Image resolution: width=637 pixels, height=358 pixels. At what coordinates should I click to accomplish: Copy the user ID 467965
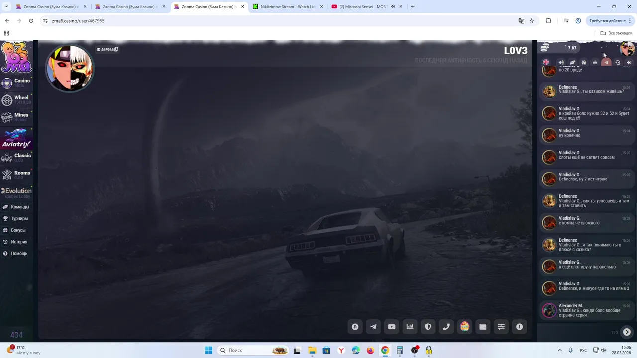[116, 49]
